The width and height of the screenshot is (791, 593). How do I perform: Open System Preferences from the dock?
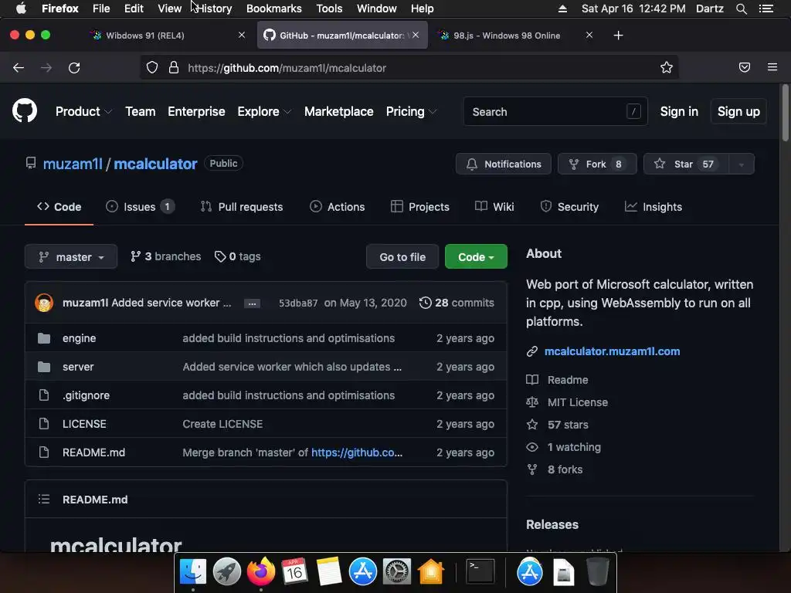click(x=396, y=571)
